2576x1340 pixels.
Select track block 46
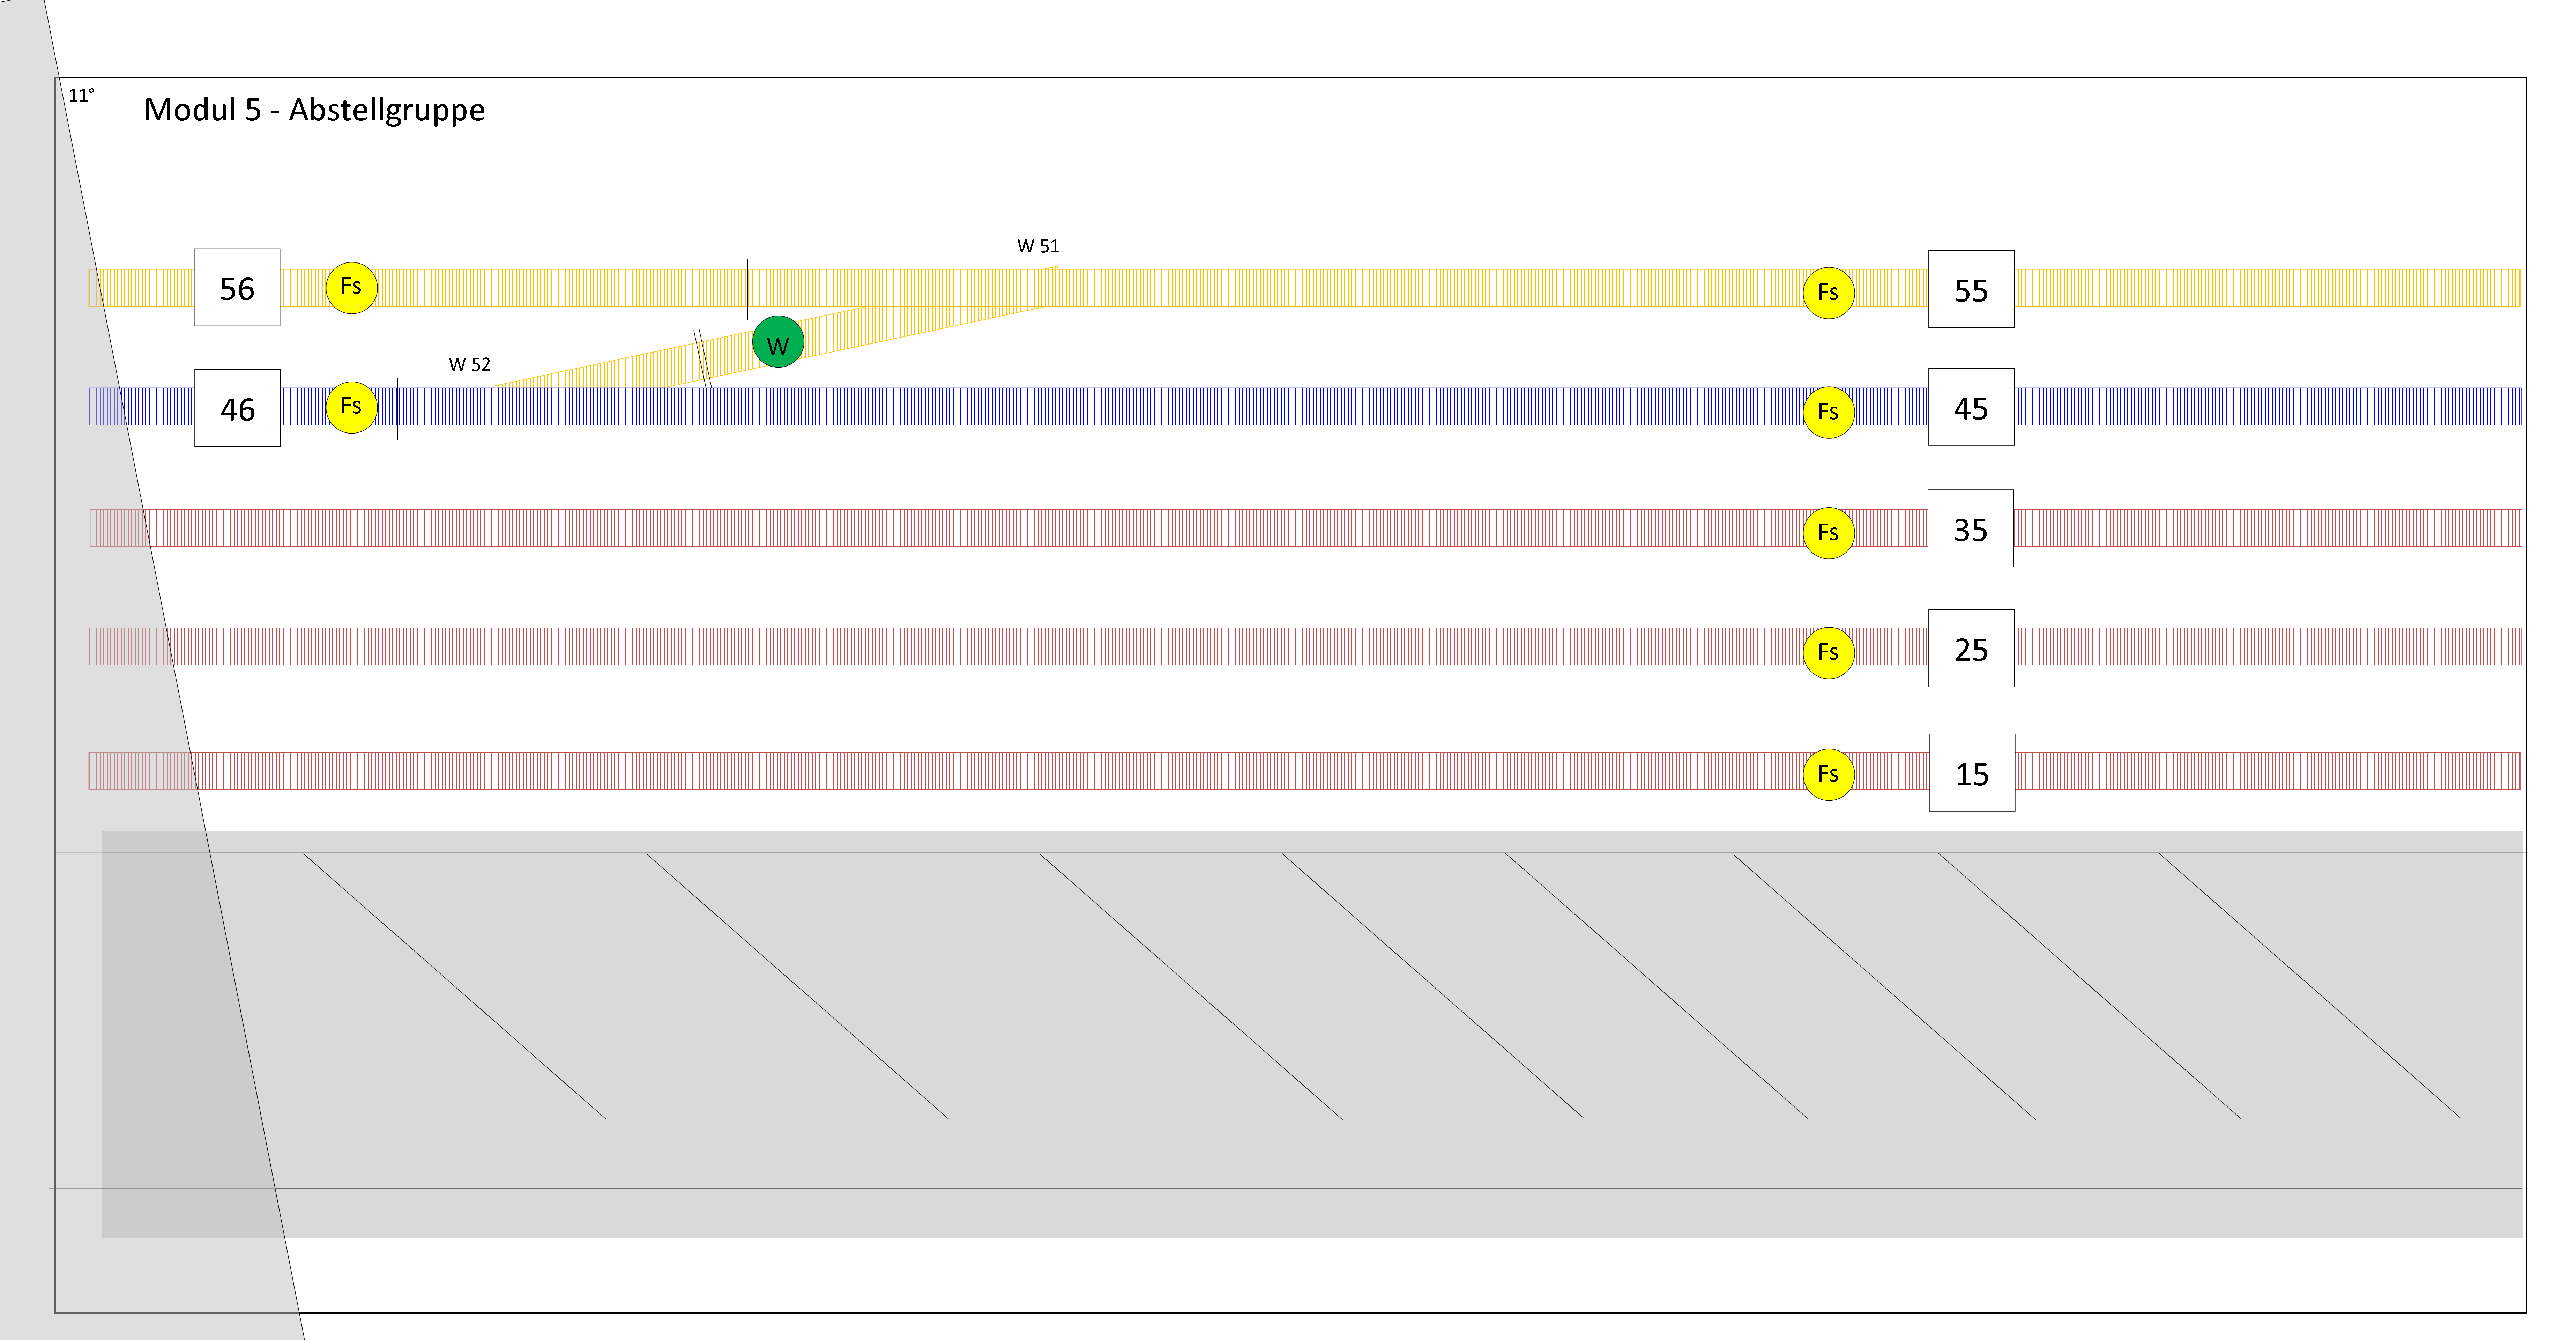237,408
